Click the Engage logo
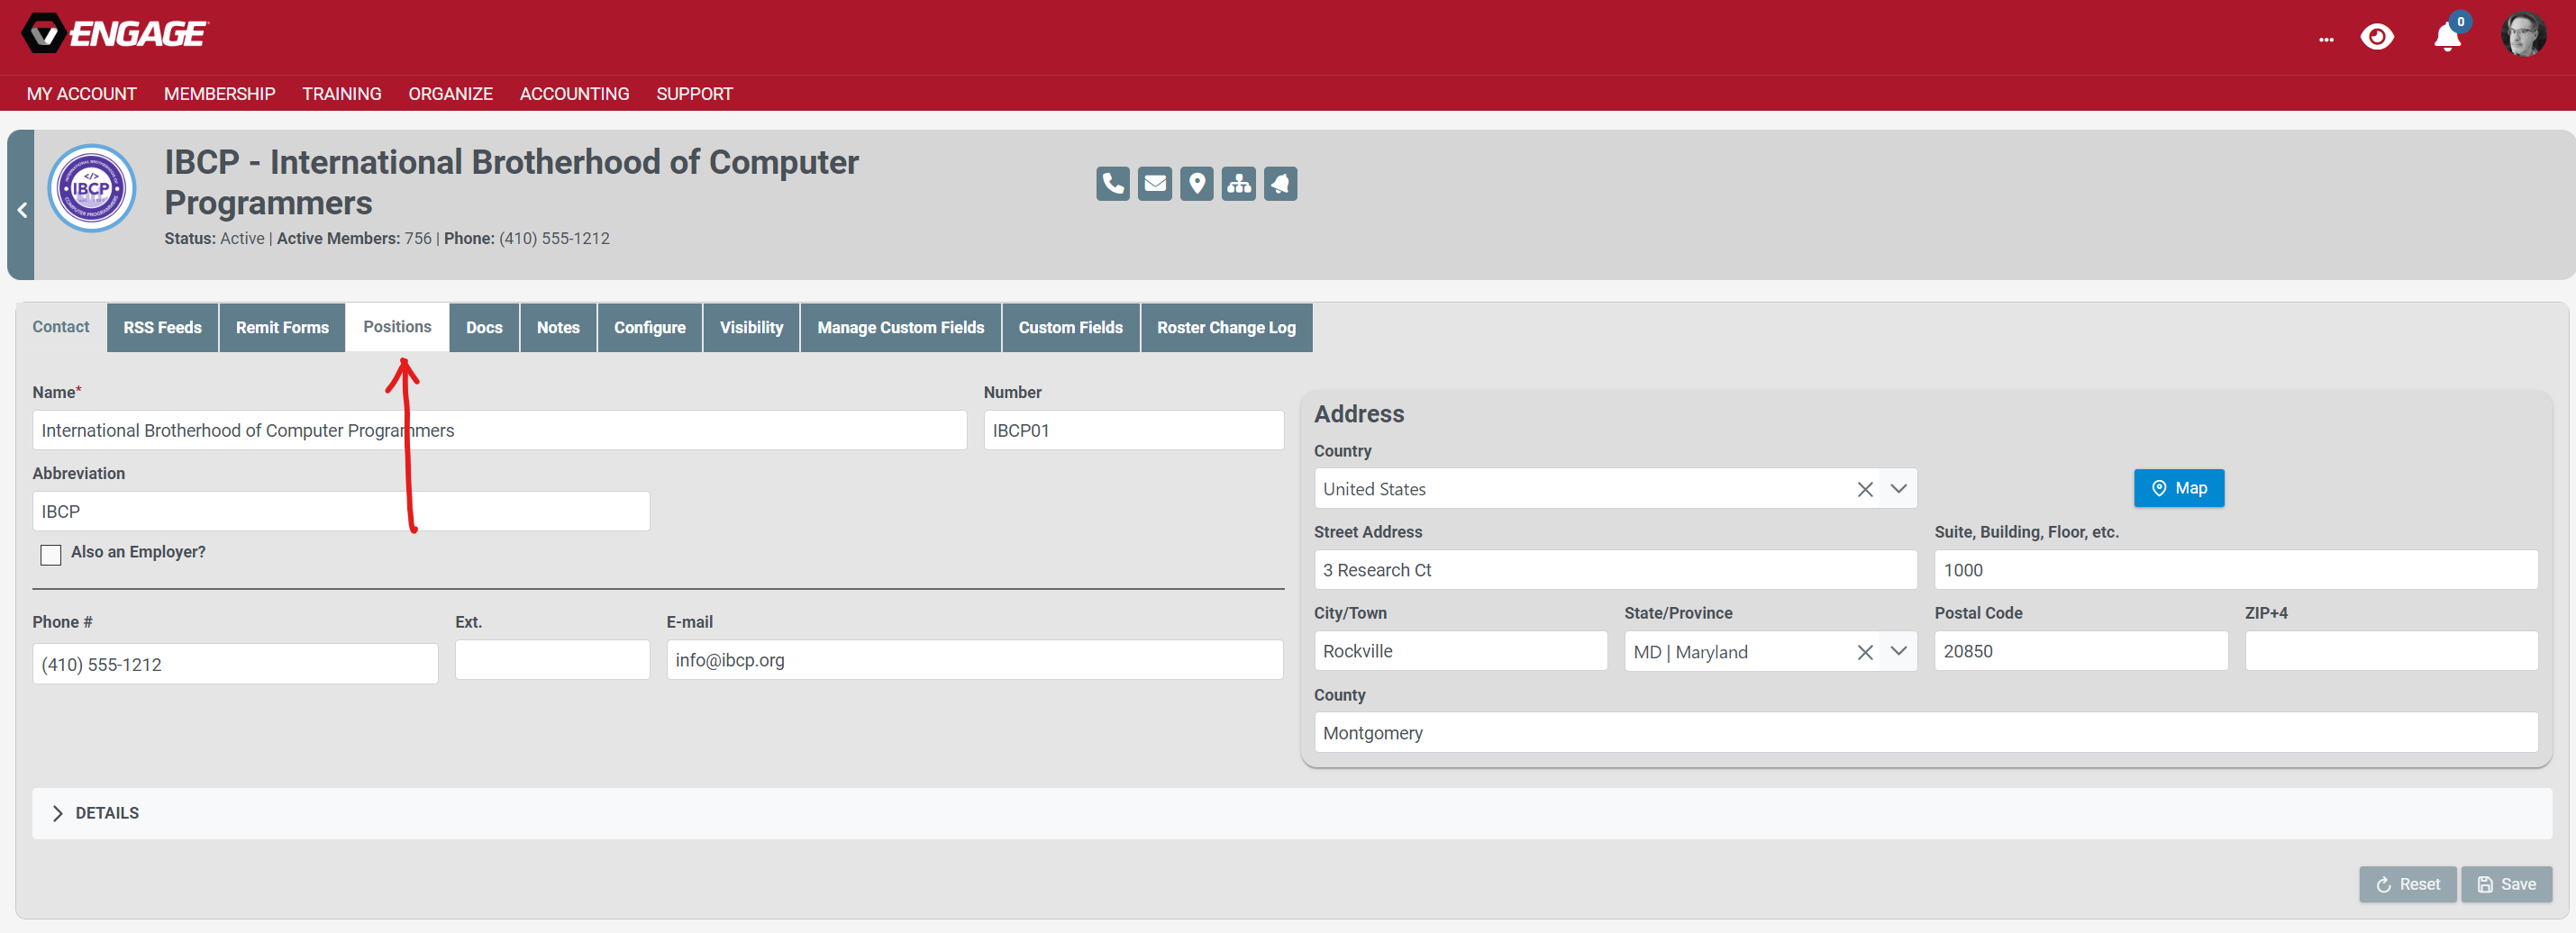2576x933 pixels. tap(115, 34)
